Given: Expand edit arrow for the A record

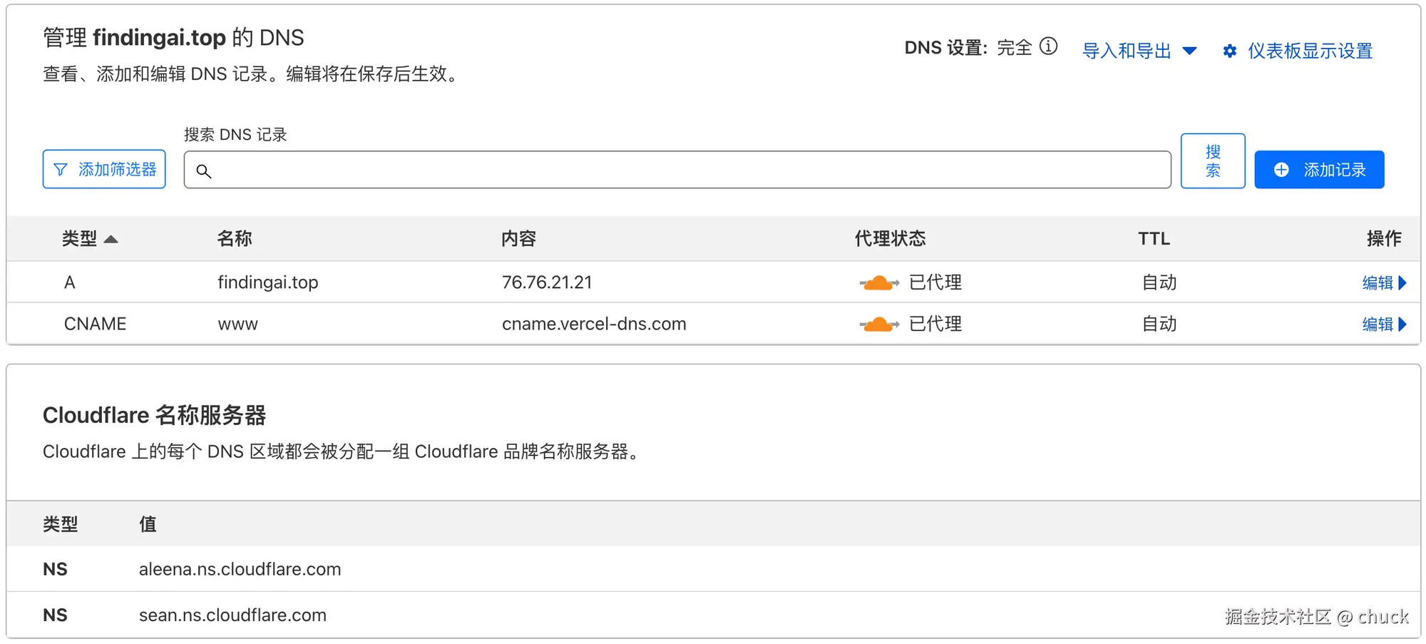Looking at the screenshot, I should pos(1402,283).
